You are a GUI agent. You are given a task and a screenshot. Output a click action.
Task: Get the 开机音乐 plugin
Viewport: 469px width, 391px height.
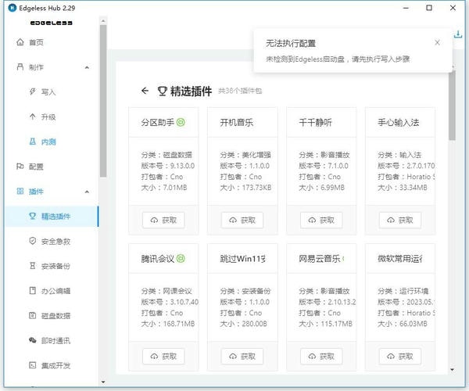[242, 221]
